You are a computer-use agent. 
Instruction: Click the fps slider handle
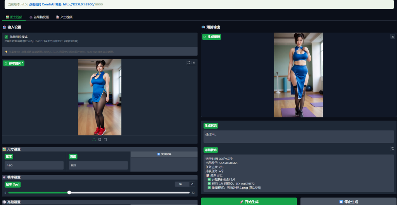[x=69, y=193]
